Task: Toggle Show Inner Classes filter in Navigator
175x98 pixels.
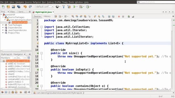Action: [16, 92]
